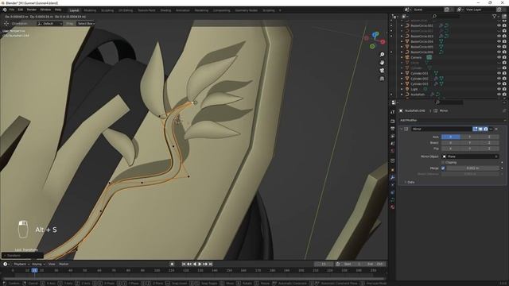This screenshot has width=509, height=286.
Task: Click the Merge distance value field
Action: tap(472, 168)
